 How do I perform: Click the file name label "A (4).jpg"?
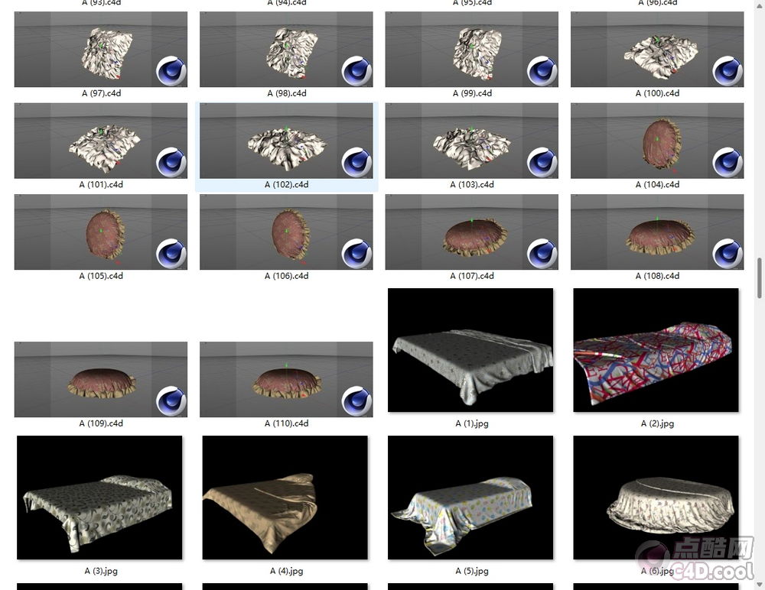(x=286, y=570)
